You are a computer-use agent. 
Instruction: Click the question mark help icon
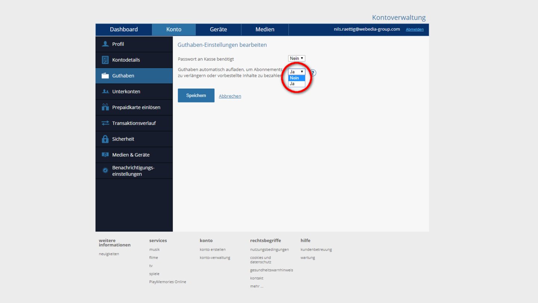313,73
